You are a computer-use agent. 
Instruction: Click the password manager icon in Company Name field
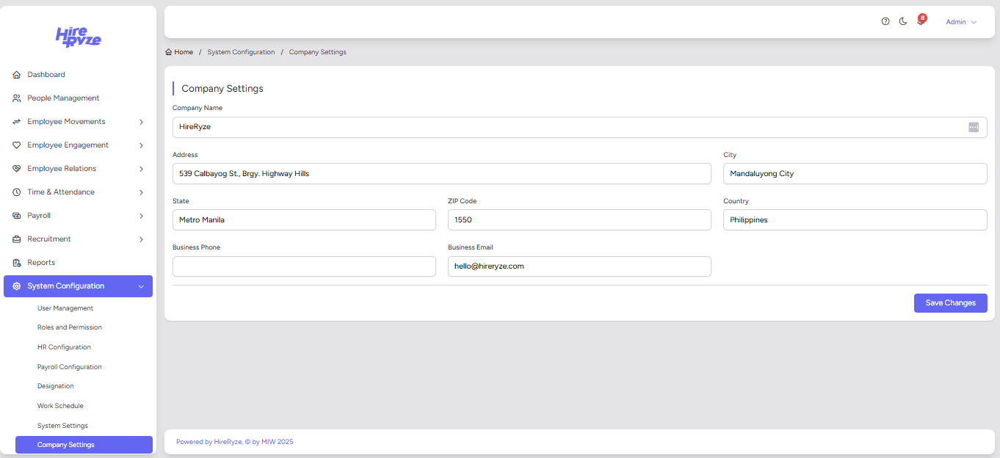click(974, 127)
